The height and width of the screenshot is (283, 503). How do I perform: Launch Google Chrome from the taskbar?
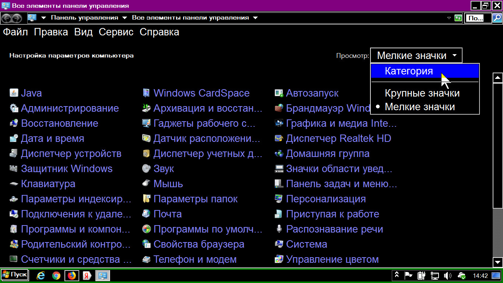56,275
